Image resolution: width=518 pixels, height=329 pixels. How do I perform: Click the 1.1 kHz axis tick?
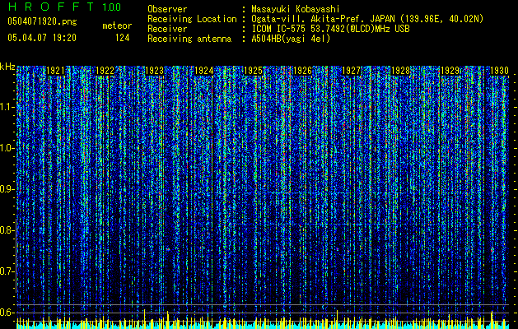[7, 107]
